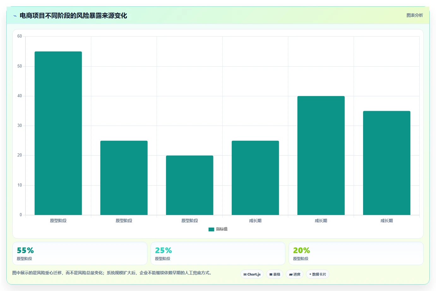This screenshot has height=291, width=436.
Task: Click the 原型阶段 bar valued 25
Action: pyautogui.click(x=124, y=178)
